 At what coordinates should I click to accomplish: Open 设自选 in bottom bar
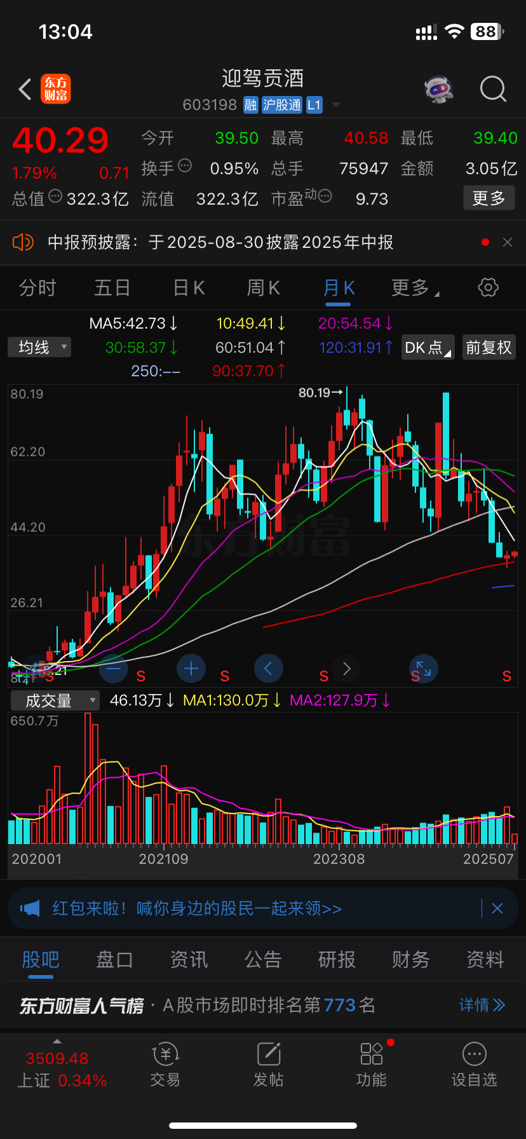[474, 1065]
